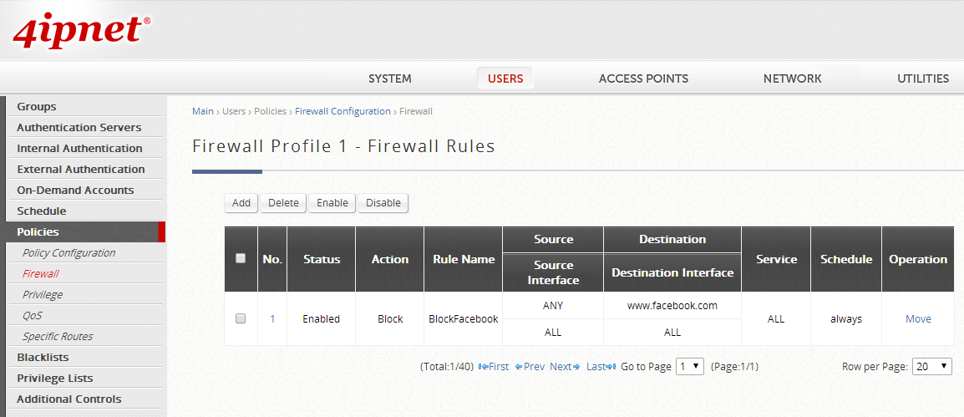This screenshot has width=964, height=417.
Task: Open the Row per Page dropdown
Action: tap(931, 366)
